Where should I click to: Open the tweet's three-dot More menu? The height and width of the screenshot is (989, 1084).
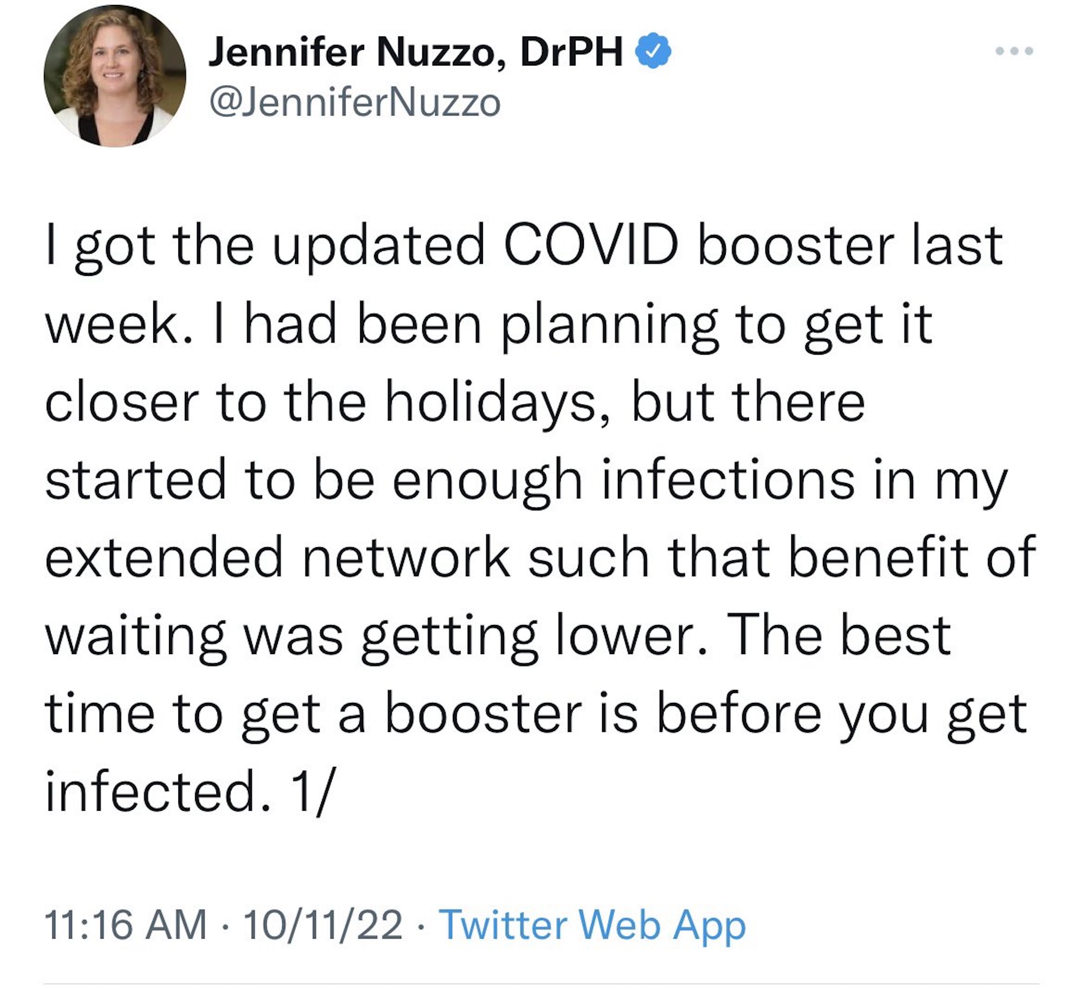click(x=1014, y=51)
